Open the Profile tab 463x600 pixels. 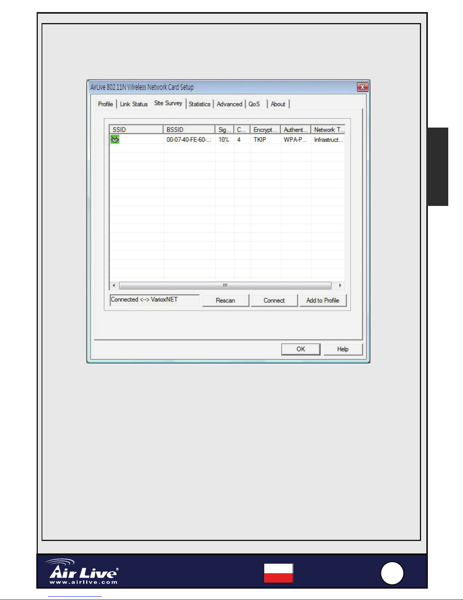(105, 104)
